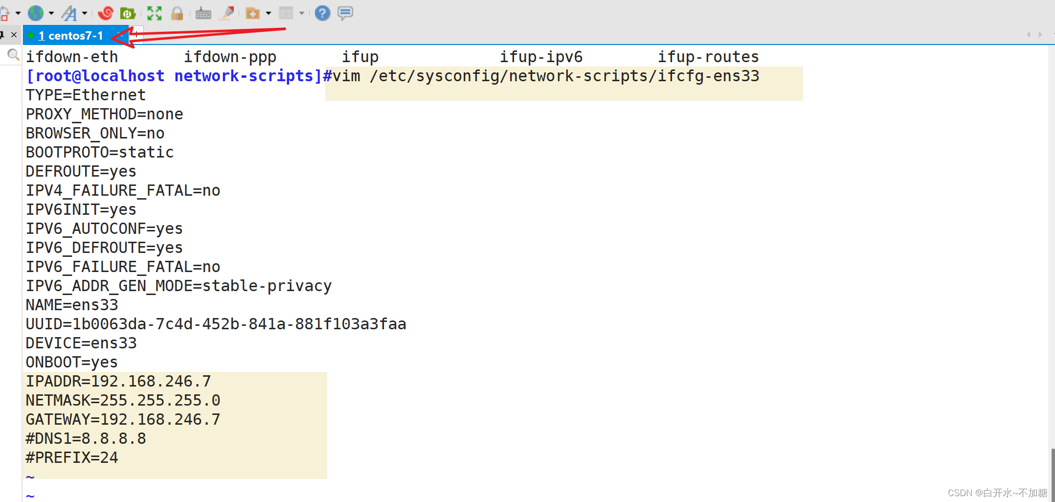Click the line BOOTPROTO=static
This screenshot has height=502, width=1055.
tap(100, 152)
